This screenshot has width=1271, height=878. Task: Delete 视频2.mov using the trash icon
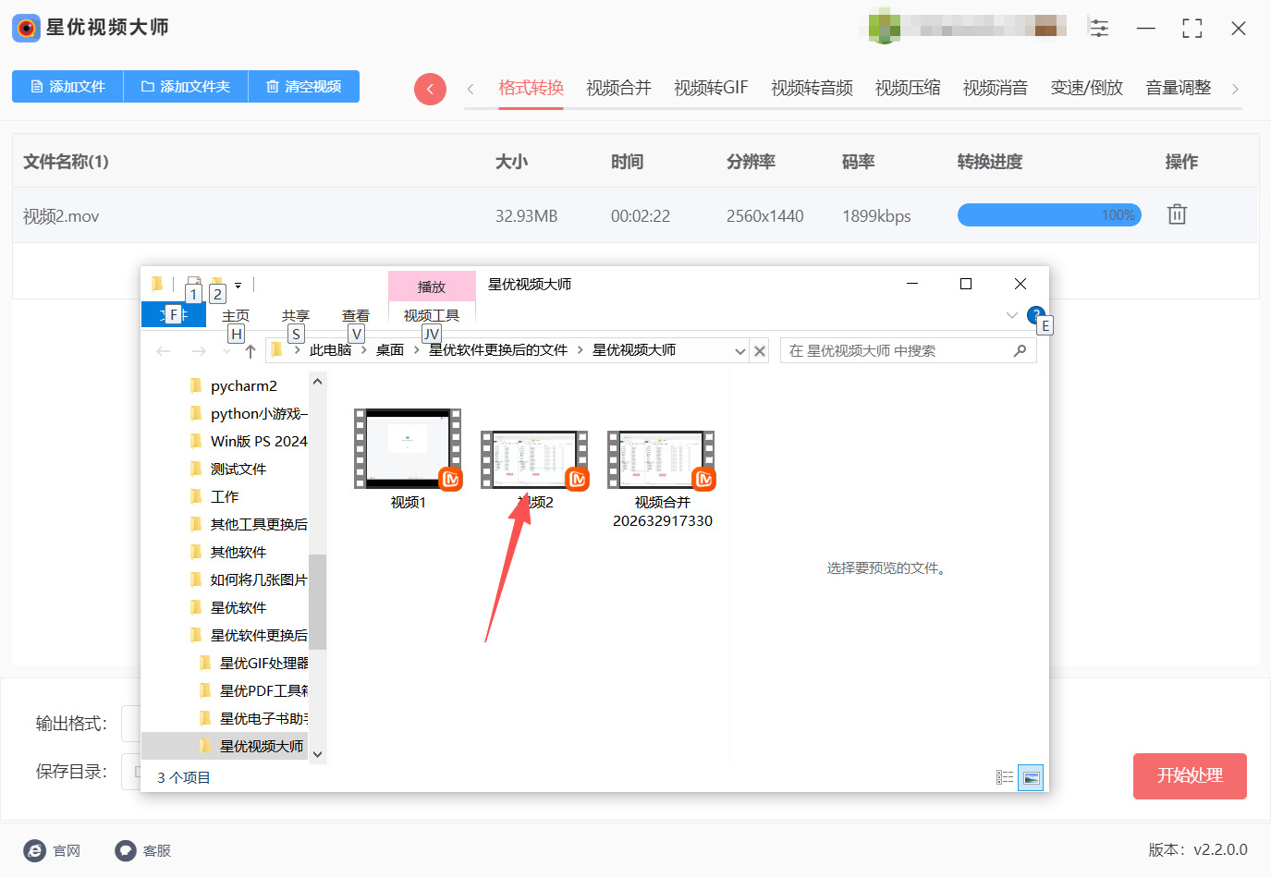click(x=1177, y=214)
